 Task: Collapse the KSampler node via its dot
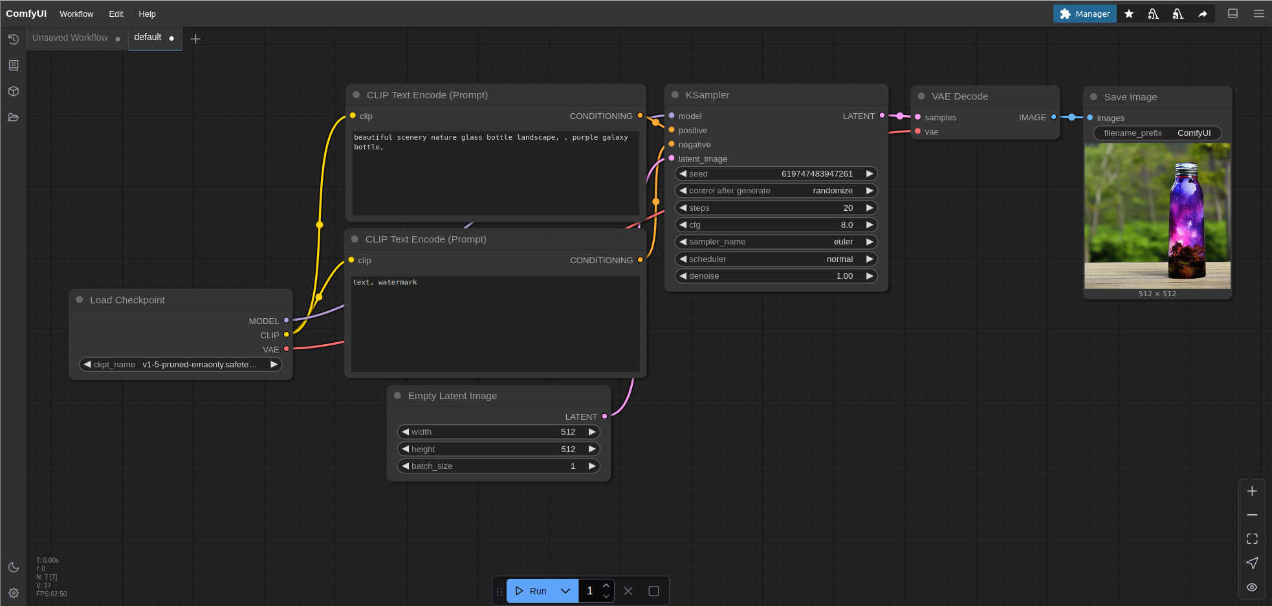click(x=675, y=95)
